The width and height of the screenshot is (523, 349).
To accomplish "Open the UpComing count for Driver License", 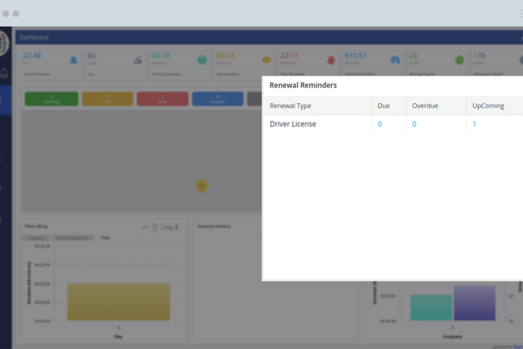I will 475,124.
